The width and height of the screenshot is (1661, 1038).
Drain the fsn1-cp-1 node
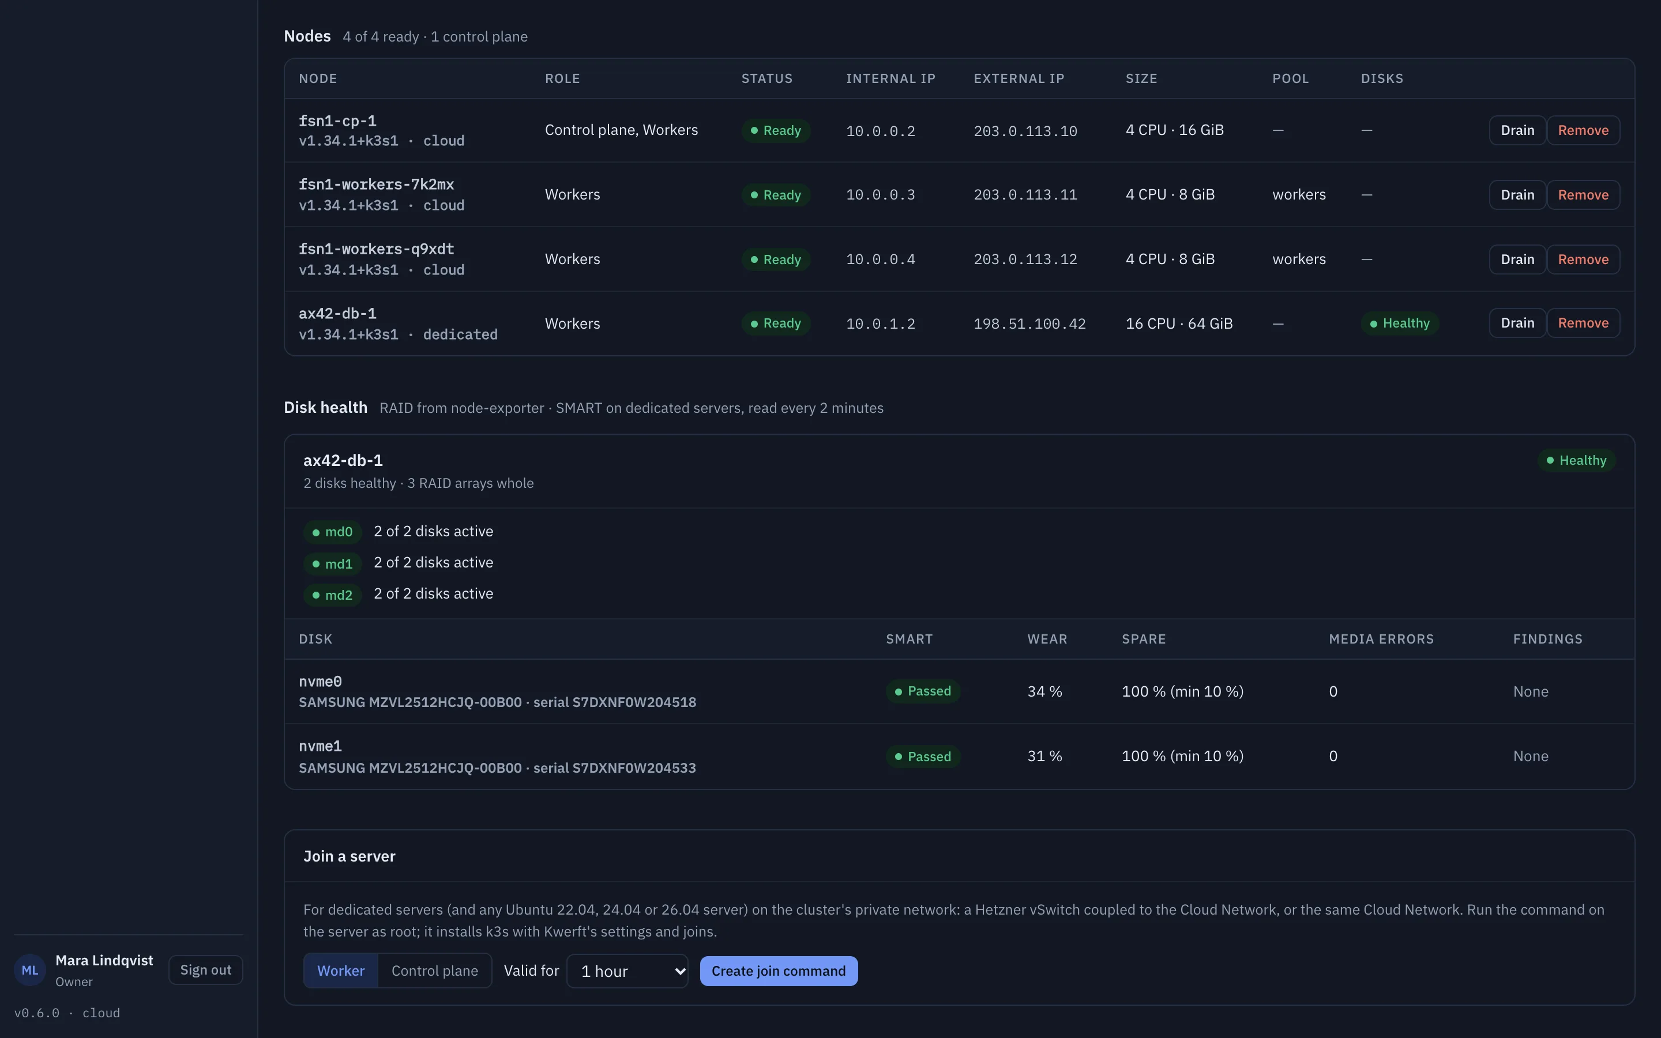pos(1517,130)
